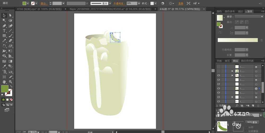Click the gradient slider bar

(x=237, y=40)
